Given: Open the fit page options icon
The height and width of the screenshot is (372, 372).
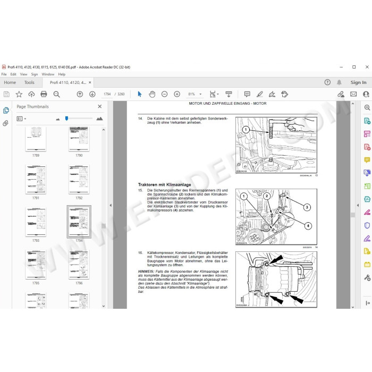Looking at the screenshot, I should pyautogui.click(x=214, y=94).
